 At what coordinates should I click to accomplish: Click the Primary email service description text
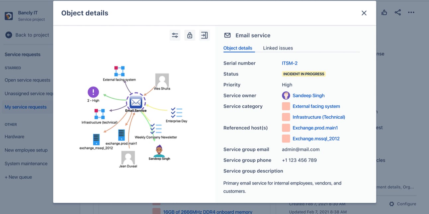pyautogui.click(x=282, y=187)
